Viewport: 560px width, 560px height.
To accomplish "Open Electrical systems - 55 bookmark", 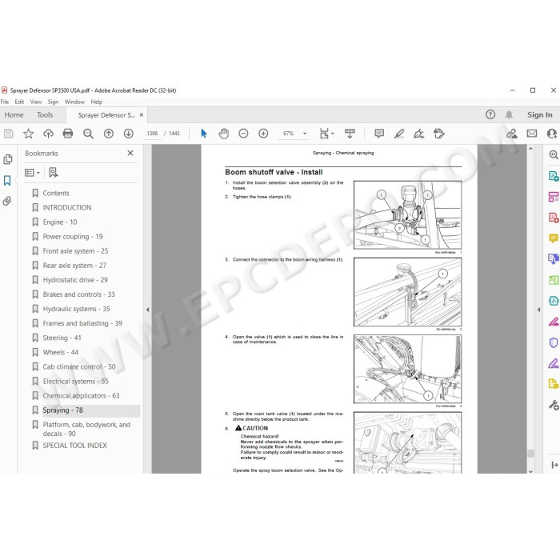I will pos(76,382).
